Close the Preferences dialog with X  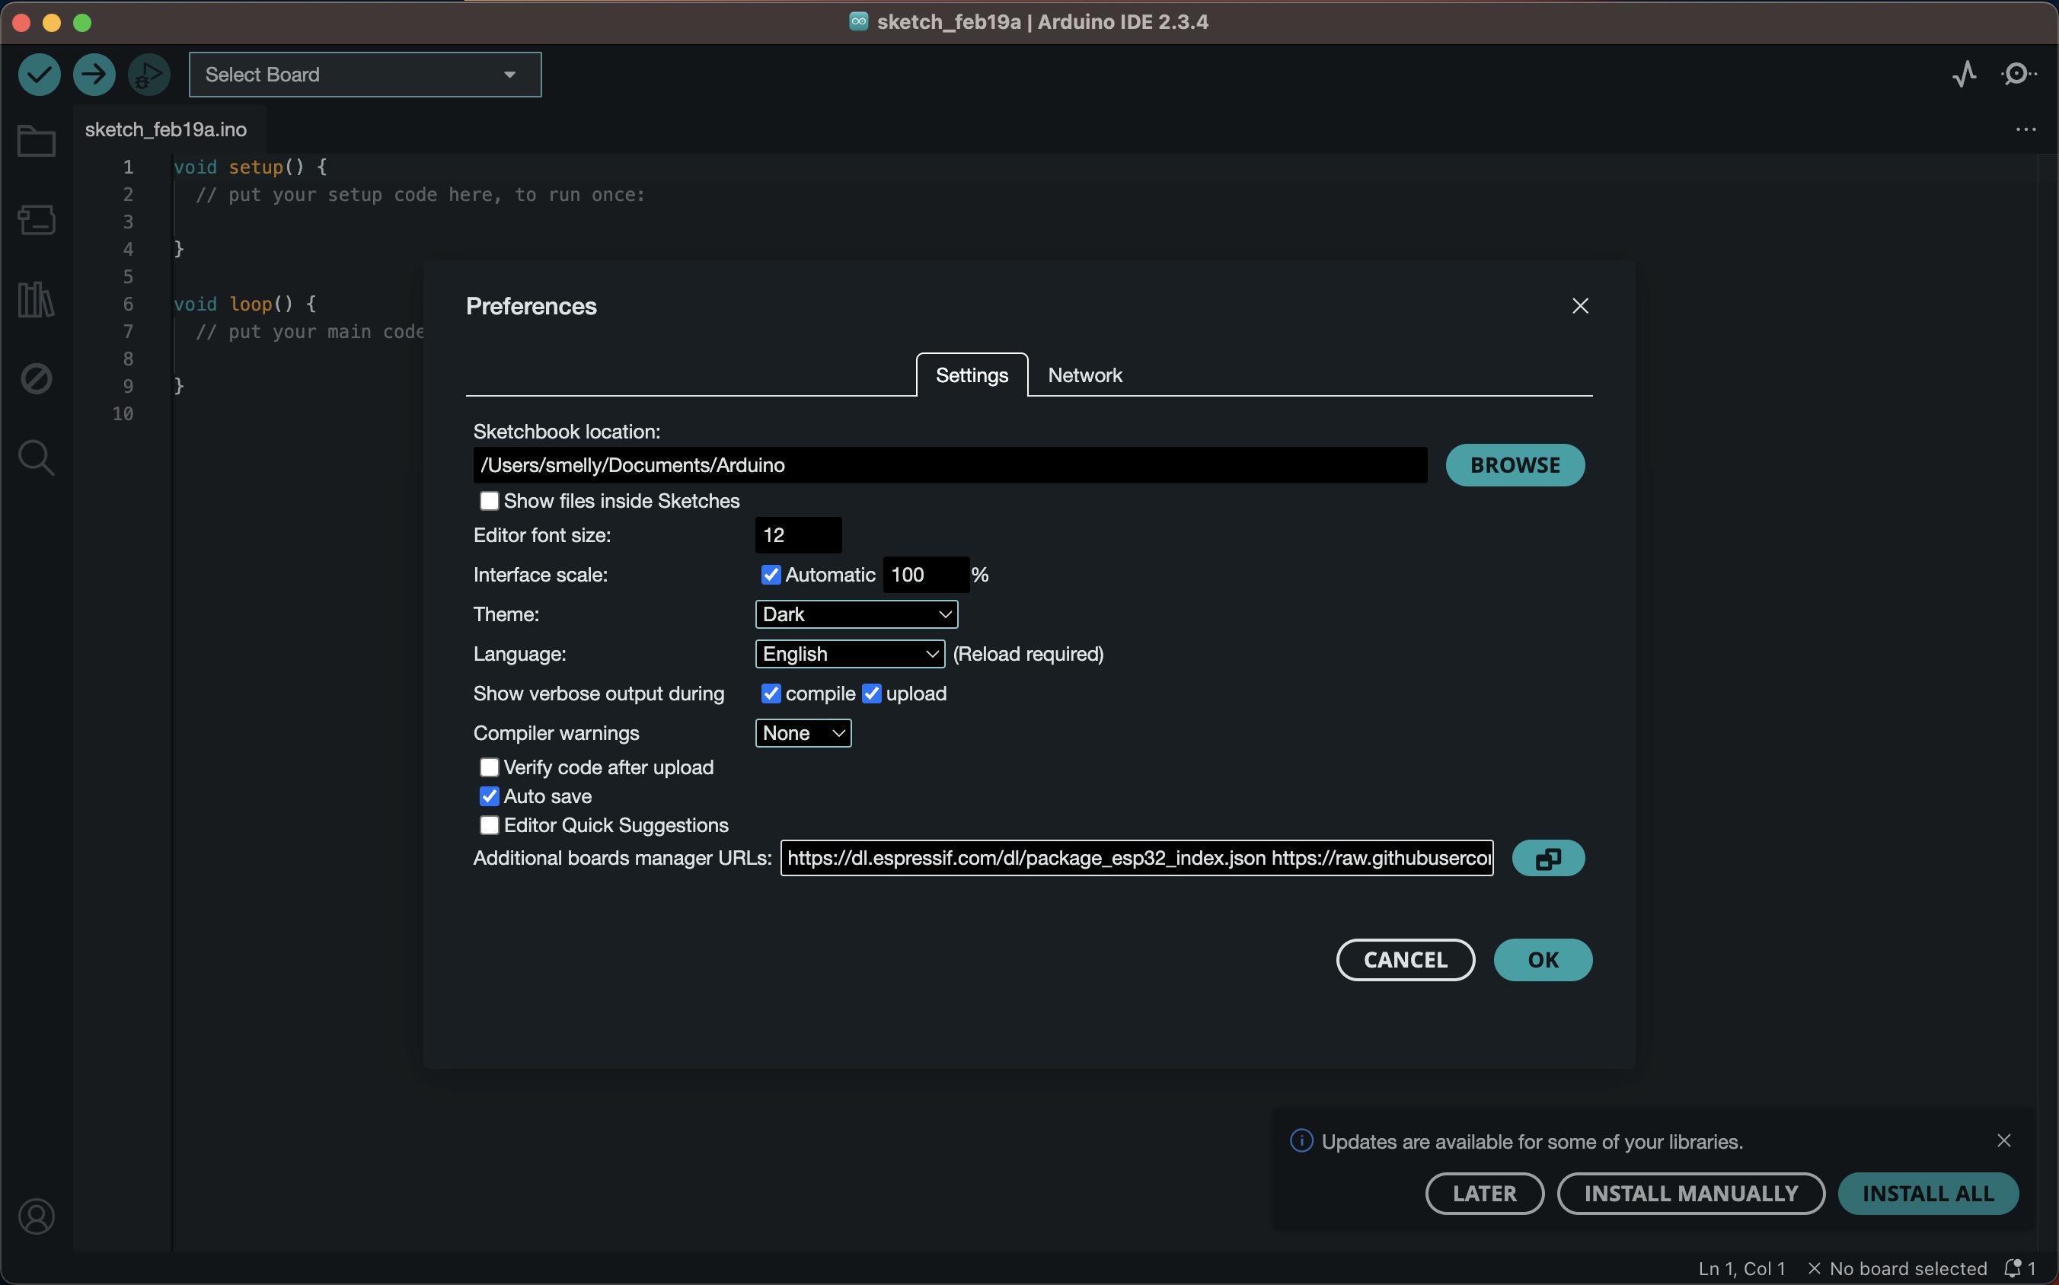[x=1580, y=306]
